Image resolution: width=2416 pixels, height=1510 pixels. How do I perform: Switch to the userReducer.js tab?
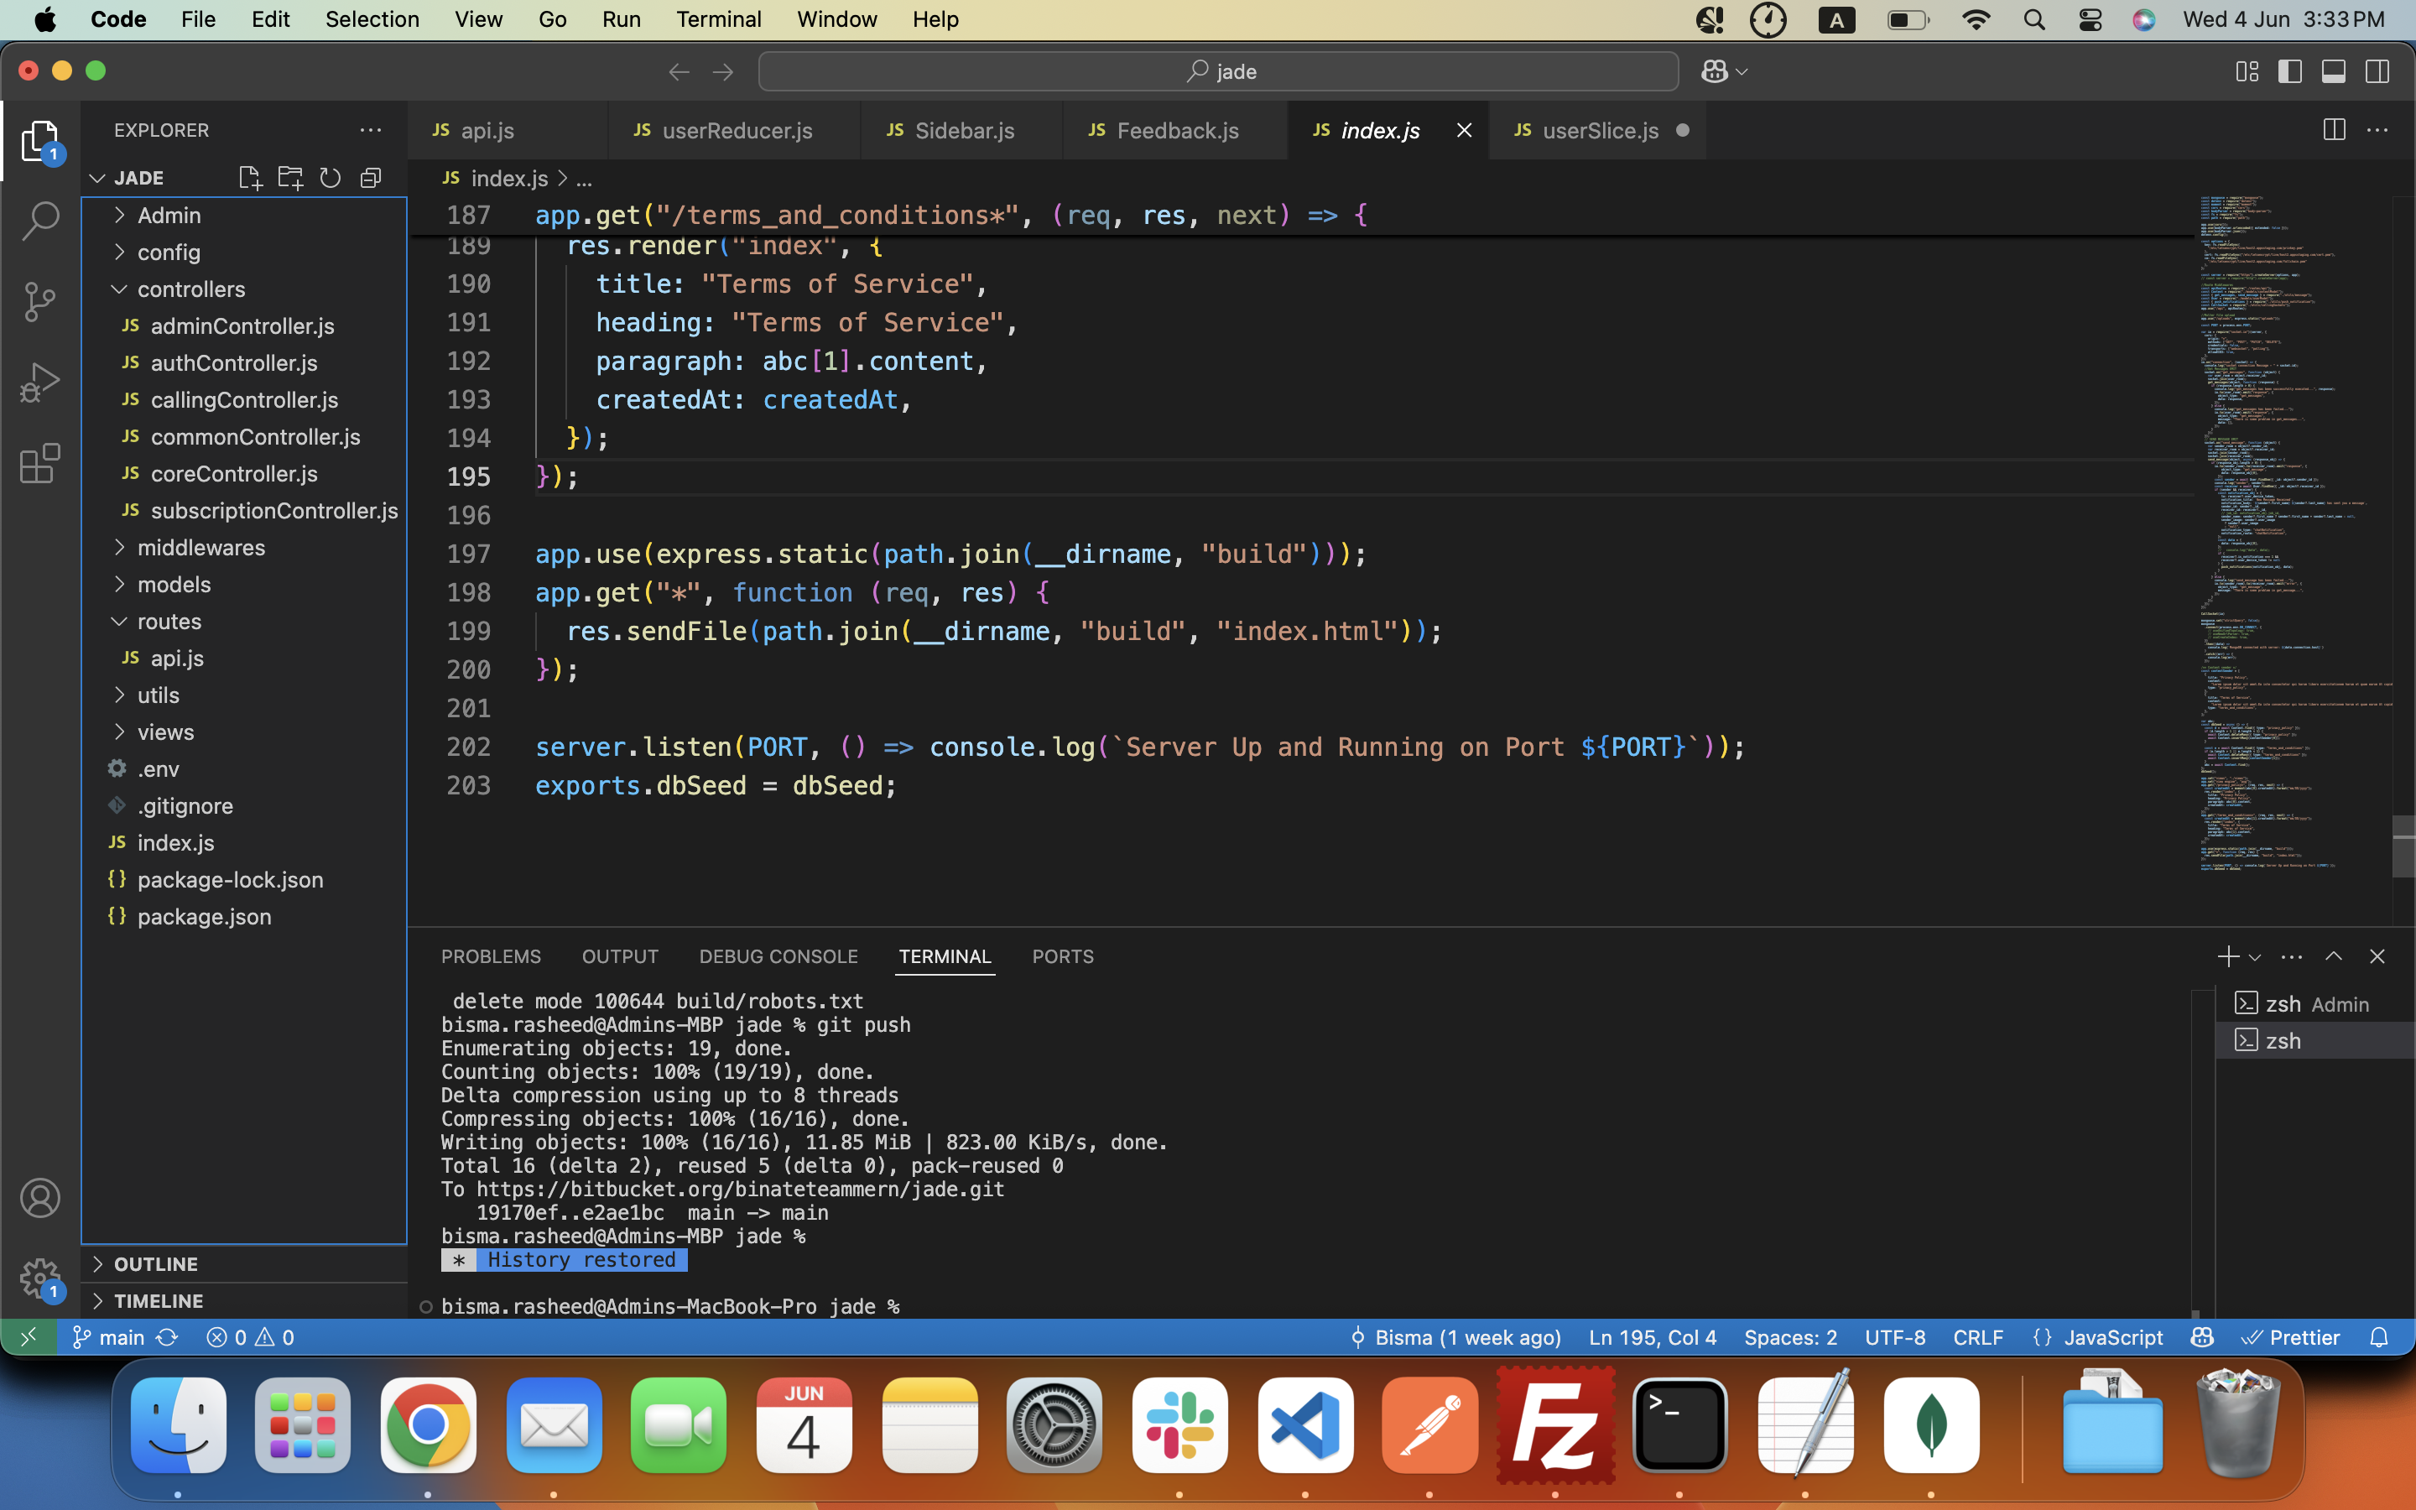point(736,131)
